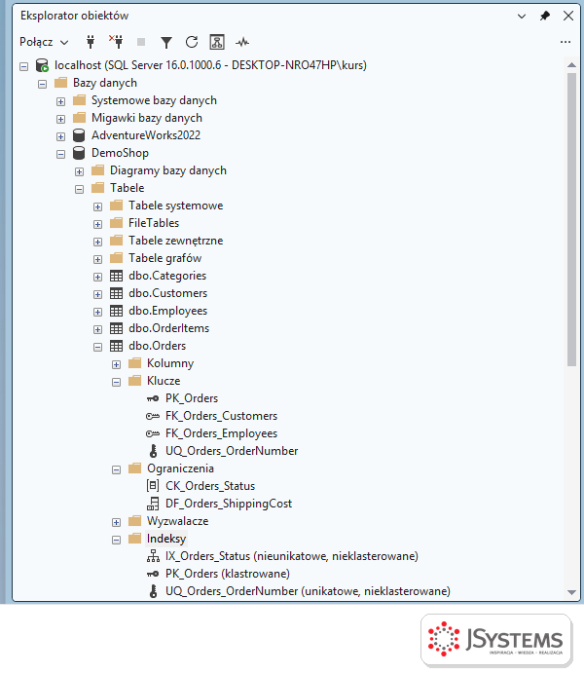Click the UQ_Orders_OrderNumber icon under Klucze

point(153,451)
